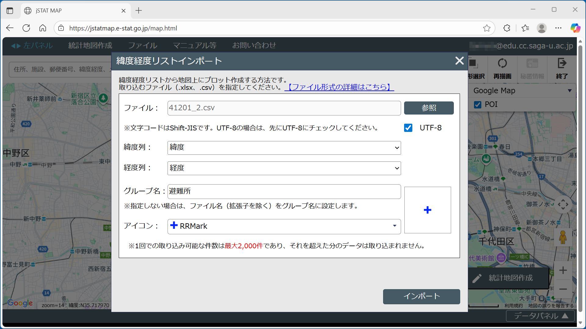Open the 経度列 dropdown

click(284, 168)
